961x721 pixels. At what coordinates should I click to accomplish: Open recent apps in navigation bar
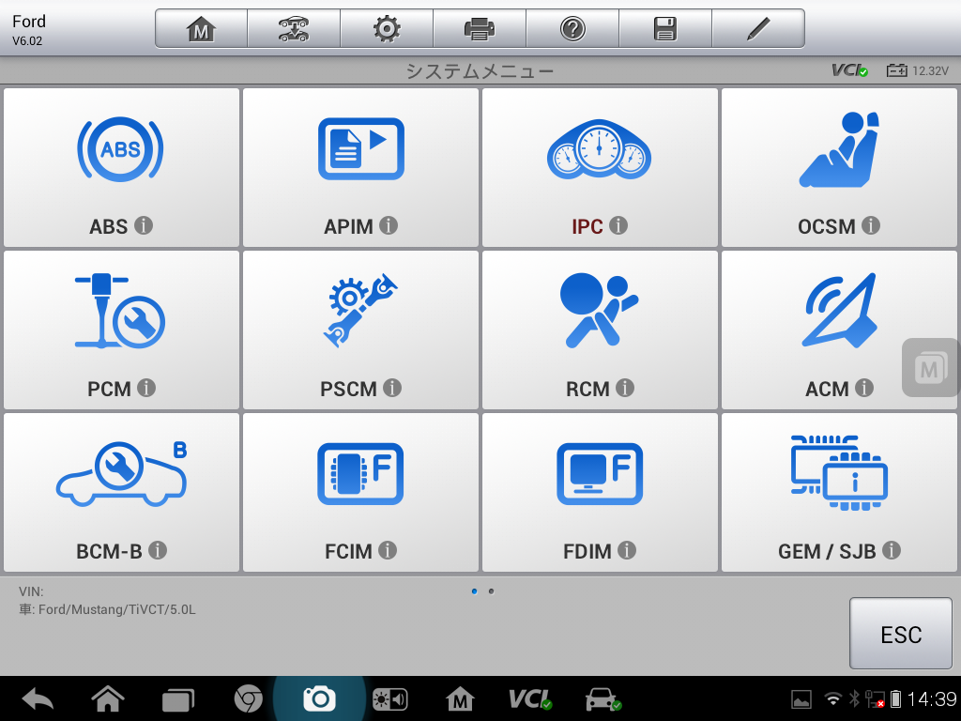(177, 699)
